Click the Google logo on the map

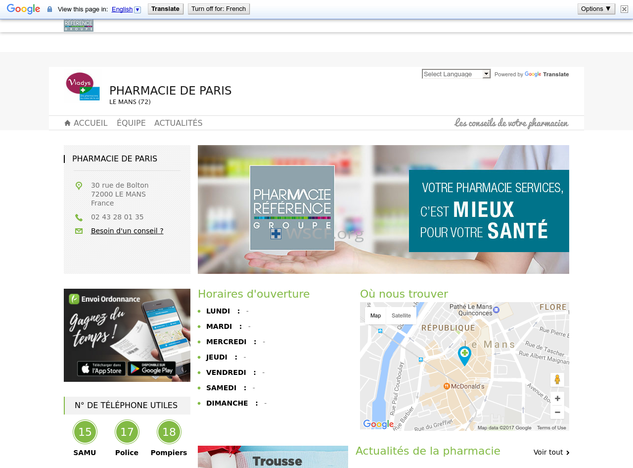click(379, 424)
